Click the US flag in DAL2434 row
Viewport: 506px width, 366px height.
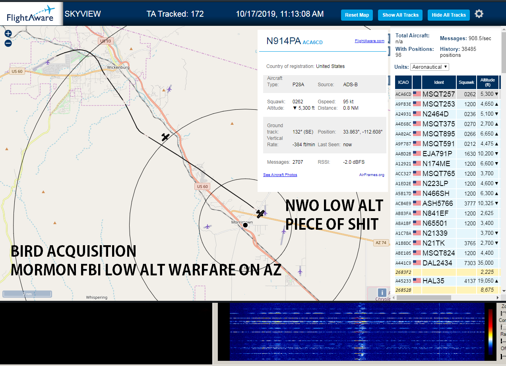tap(417, 263)
